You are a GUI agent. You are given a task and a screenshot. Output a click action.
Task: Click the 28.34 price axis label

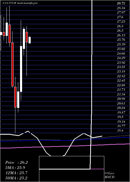click(x=121, y=8)
